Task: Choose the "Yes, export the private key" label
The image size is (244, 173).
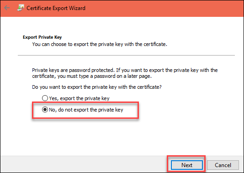Action: tap(79, 98)
